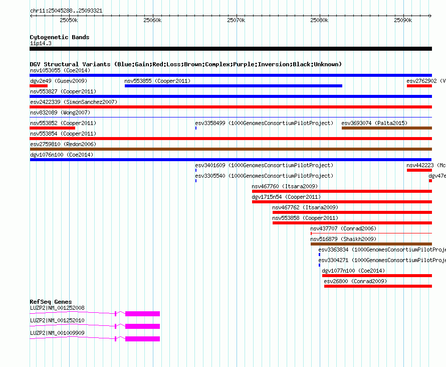Viewport: 446px width, 367px height.
Task: Click the 11p14.3 cytogenetic band bar
Action: tap(231, 49)
